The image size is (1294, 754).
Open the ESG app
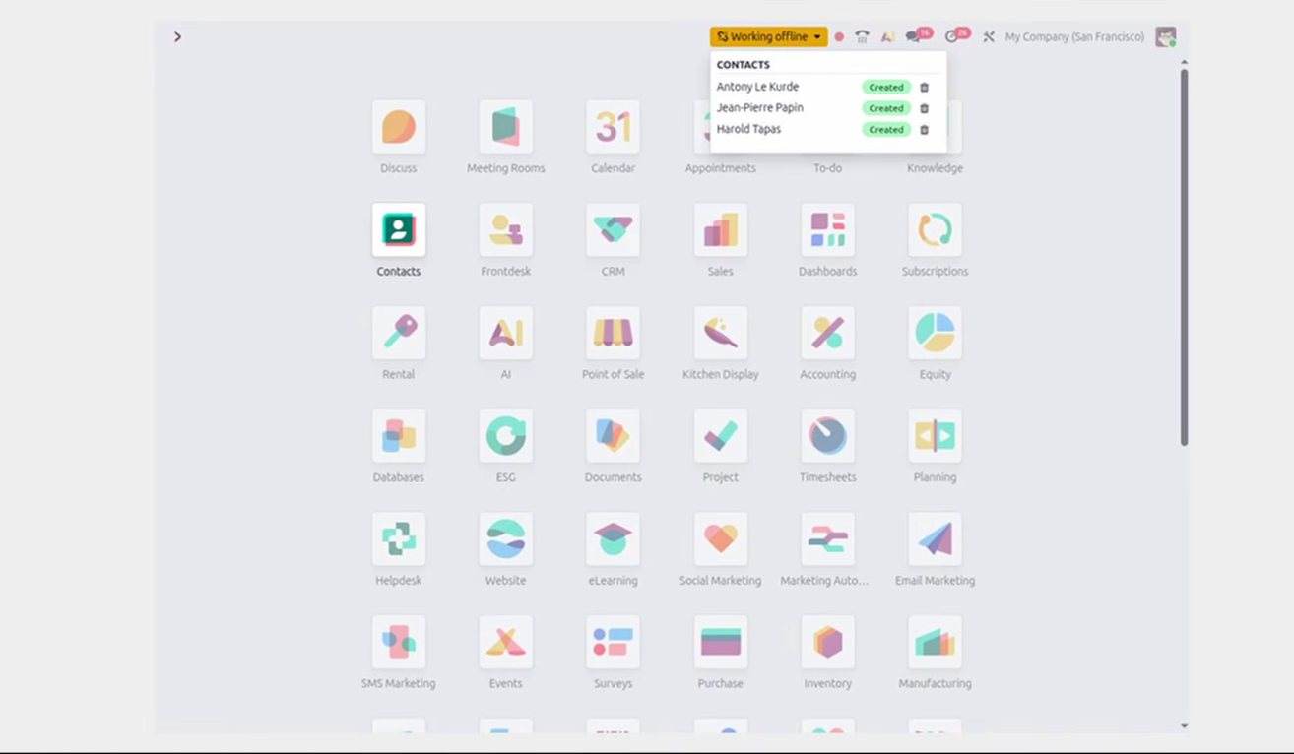506,436
